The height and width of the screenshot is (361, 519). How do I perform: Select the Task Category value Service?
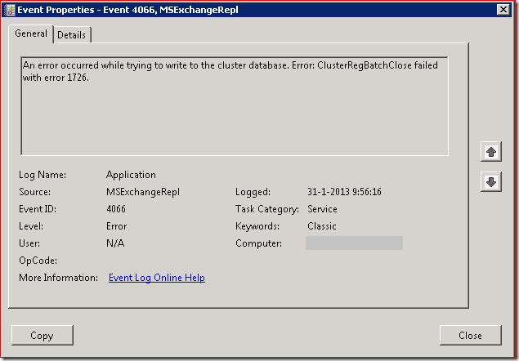322,209
